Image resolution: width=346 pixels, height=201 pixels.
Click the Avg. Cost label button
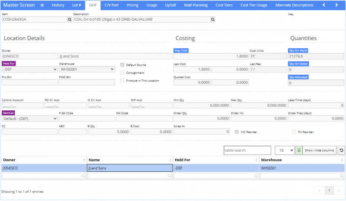pyautogui.click(x=180, y=50)
